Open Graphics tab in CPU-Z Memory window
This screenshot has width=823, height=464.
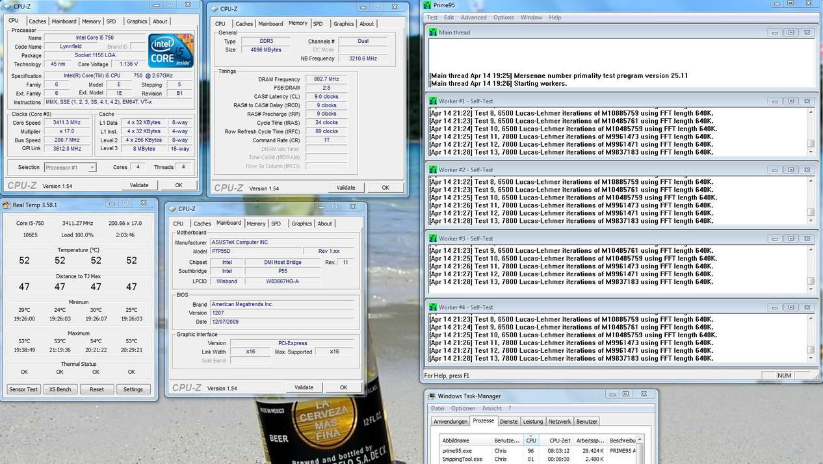click(343, 24)
